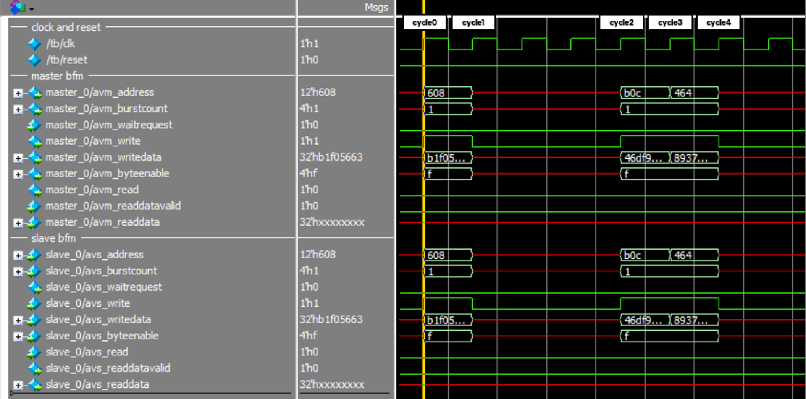
Task: Click the slave_0/avs_waitrequest signal icon
Action: click(x=34, y=287)
